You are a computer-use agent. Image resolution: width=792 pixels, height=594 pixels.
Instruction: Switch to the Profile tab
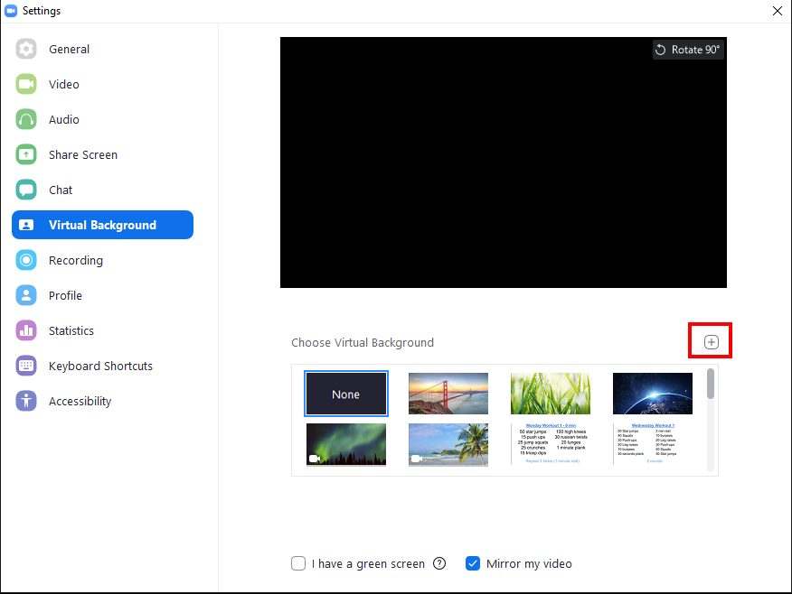tap(65, 295)
